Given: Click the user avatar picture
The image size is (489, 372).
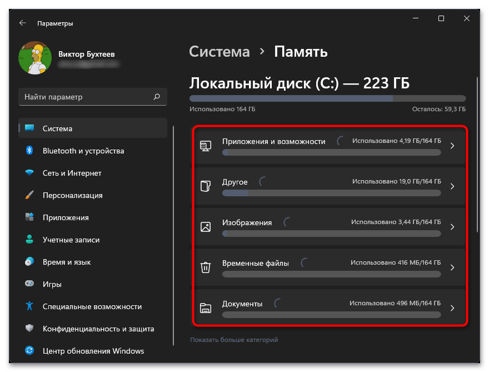Looking at the screenshot, I should coord(35,58).
